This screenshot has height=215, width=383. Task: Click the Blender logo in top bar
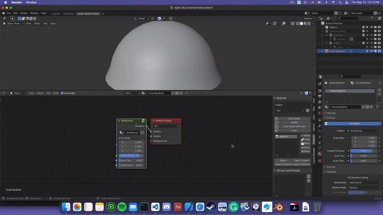4,13
